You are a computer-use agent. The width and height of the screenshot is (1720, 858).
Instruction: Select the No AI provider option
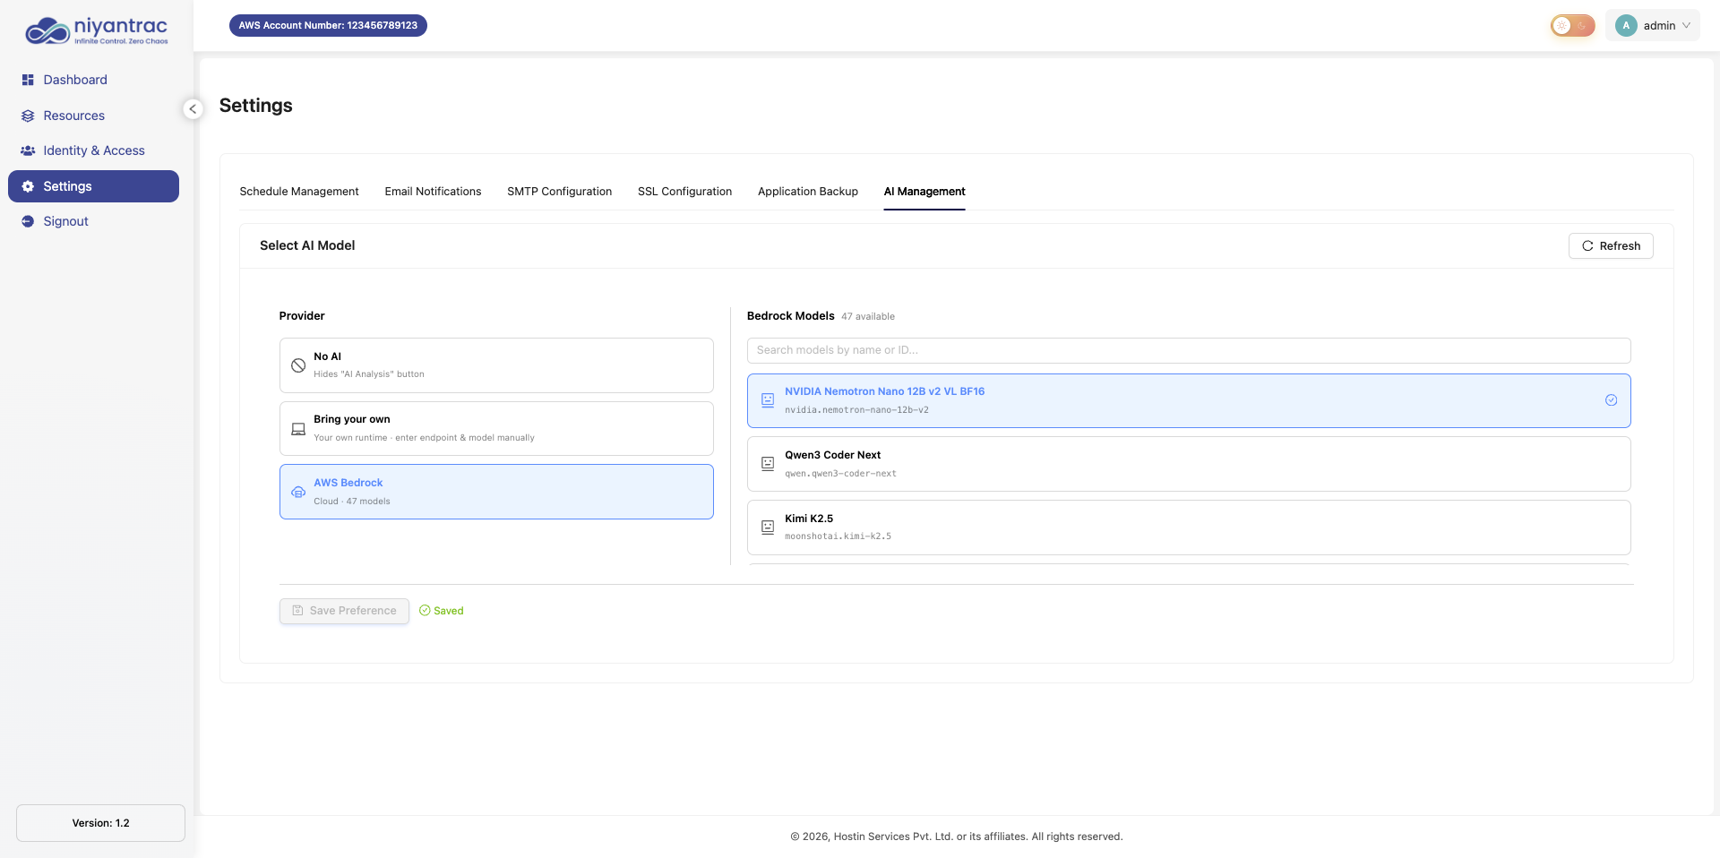[496, 365]
